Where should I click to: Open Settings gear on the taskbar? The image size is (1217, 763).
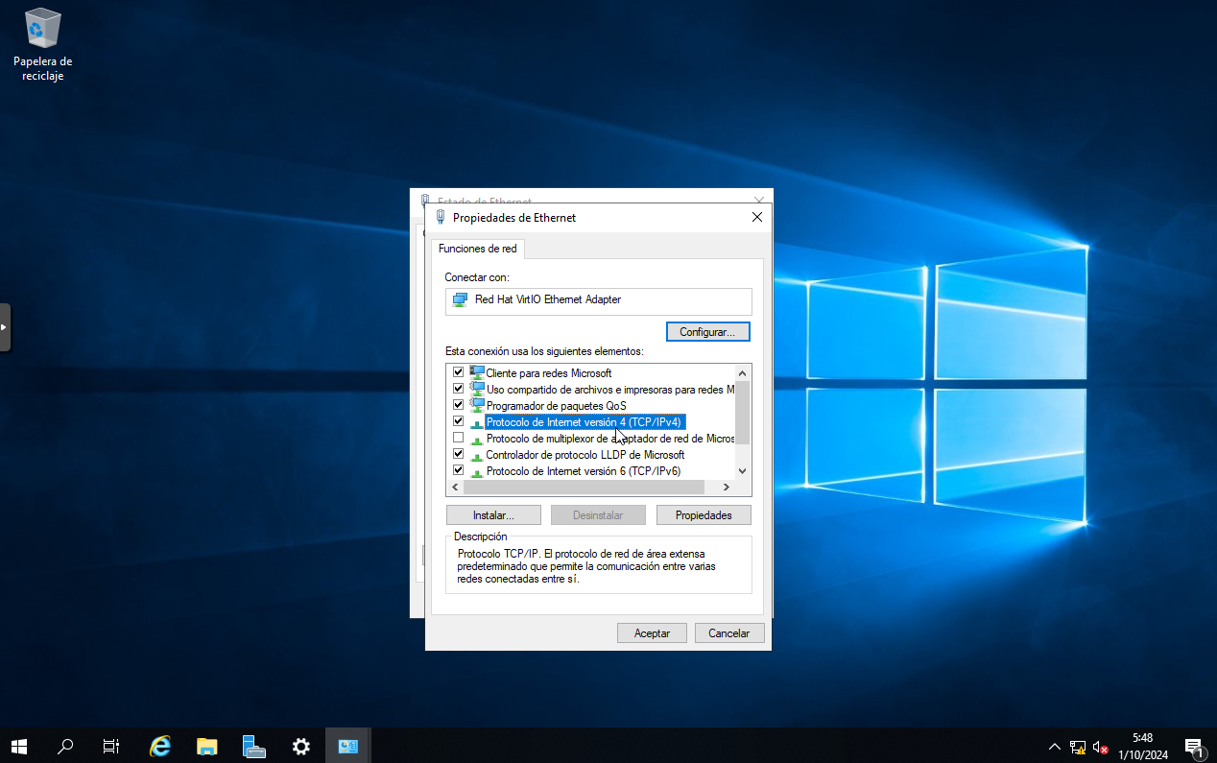pos(300,746)
